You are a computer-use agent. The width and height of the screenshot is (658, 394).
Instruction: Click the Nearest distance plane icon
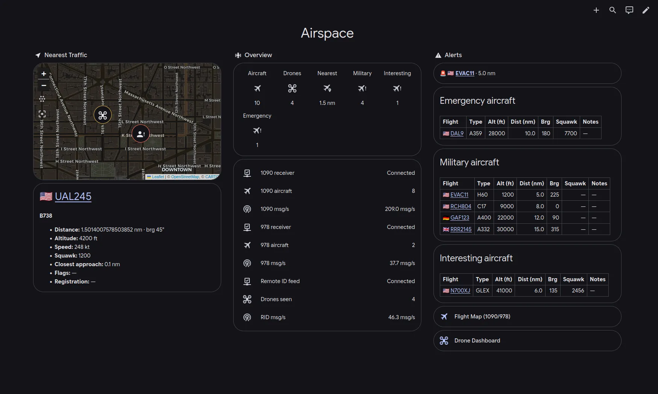[x=327, y=88]
